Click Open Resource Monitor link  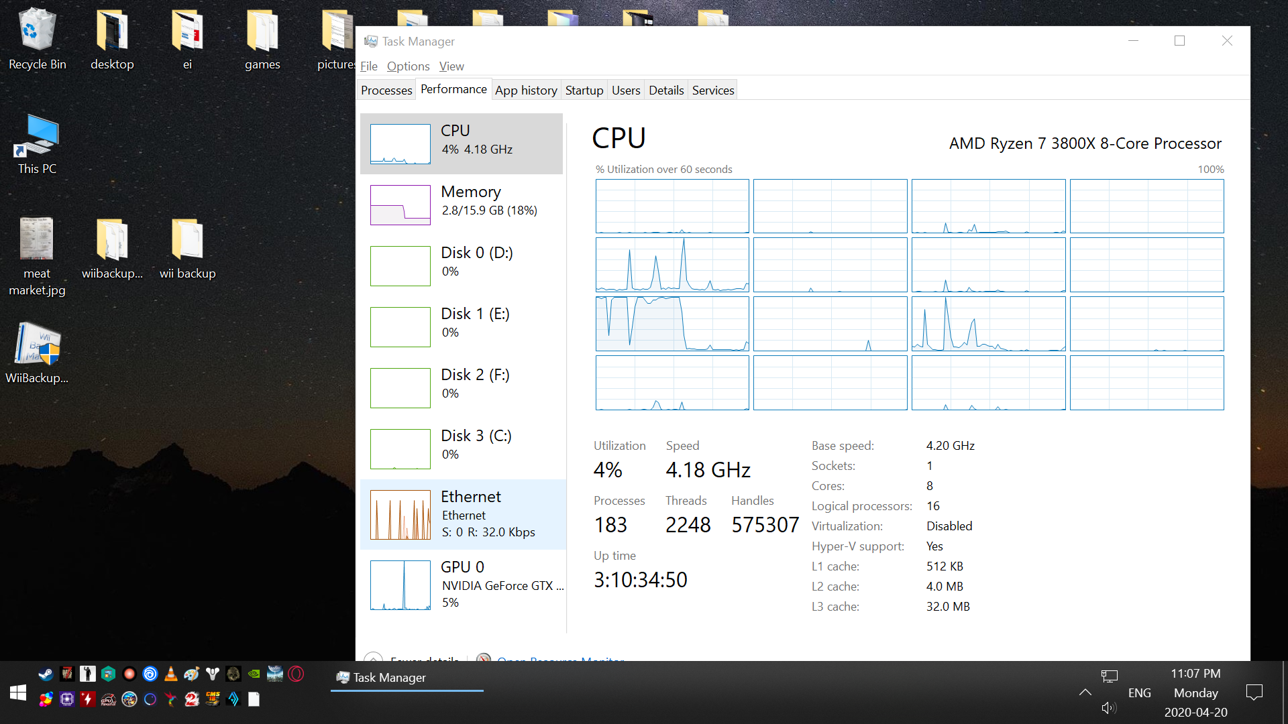pyautogui.click(x=560, y=658)
